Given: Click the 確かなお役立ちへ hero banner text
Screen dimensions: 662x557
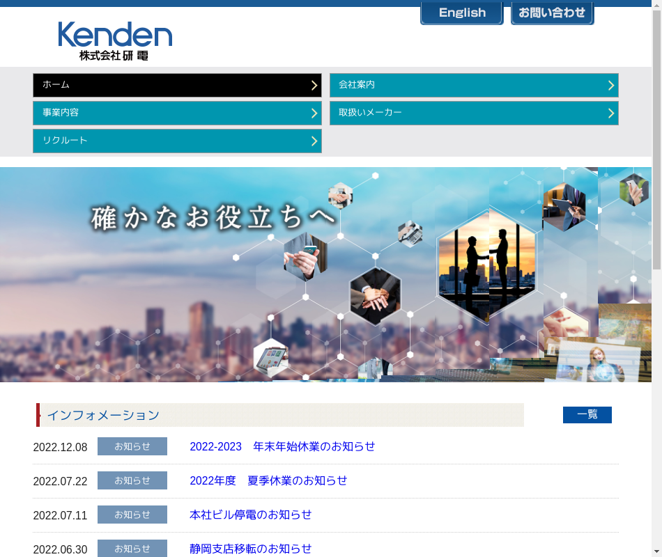Looking at the screenshot, I should point(213,217).
